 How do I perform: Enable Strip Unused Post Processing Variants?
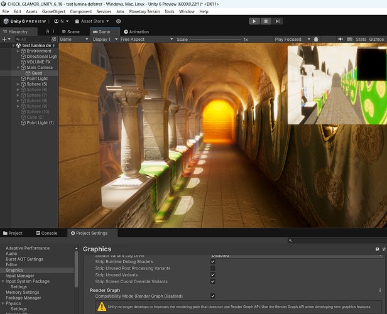coord(212,268)
